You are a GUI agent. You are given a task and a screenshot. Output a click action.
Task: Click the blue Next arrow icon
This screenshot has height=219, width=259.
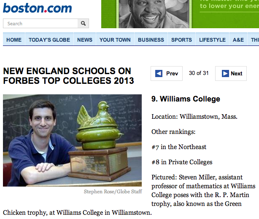[225, 73]
